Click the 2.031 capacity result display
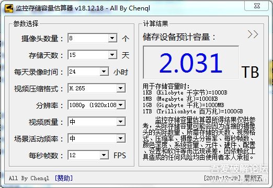The image size is (273, 188). coord(191,62)
